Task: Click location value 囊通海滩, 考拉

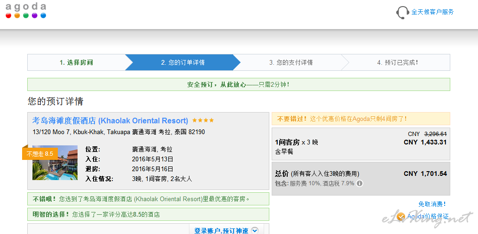Action: [152, 150]
